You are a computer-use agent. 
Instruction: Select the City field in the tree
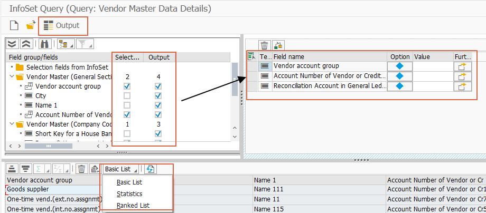pos(41,96)
